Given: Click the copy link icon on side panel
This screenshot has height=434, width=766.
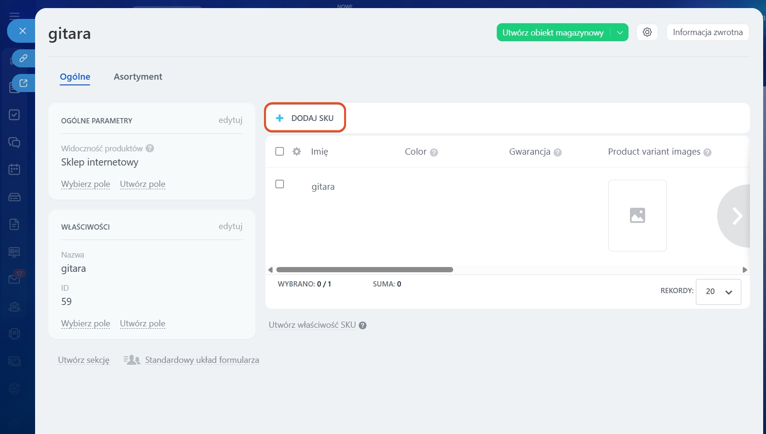Looking at the screenshot, I should 23,58.
